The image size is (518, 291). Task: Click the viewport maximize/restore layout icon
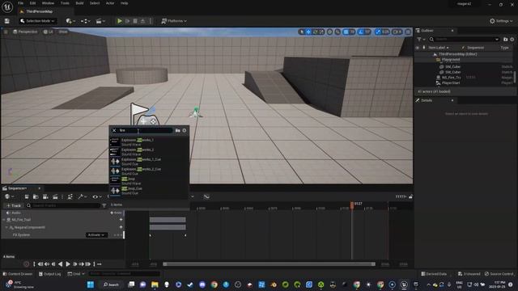(x=408, y=32)
